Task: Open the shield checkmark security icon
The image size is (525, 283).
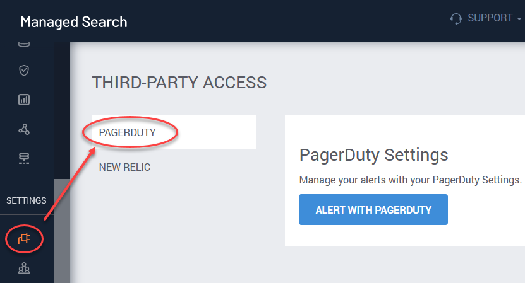Action: point(24,71)
